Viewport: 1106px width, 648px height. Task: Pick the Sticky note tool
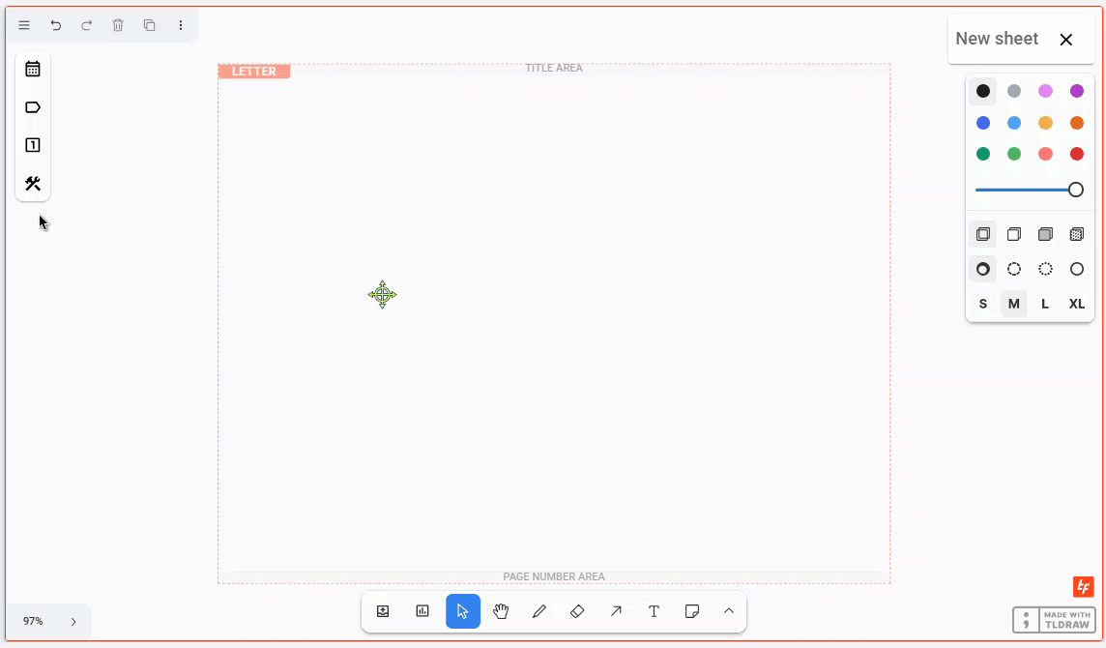692,611
